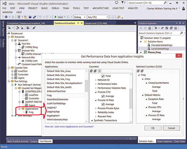187x149 pixels.
Task: Click the Undo toolbar icon
Action: tap(40, 17)
